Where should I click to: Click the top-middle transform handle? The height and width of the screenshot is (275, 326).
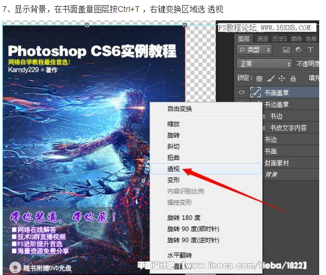87,25
